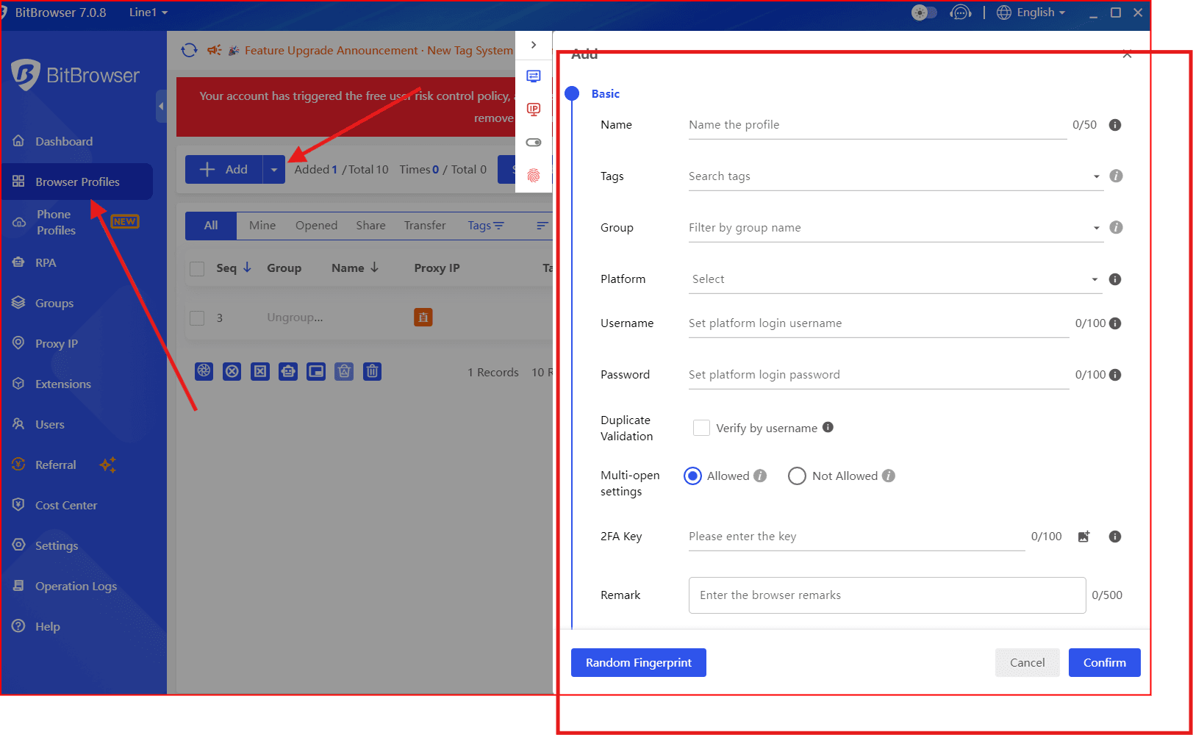The image size is (1193, 735).
Task: Click the Random Fingerprint button
Action: 638,662
